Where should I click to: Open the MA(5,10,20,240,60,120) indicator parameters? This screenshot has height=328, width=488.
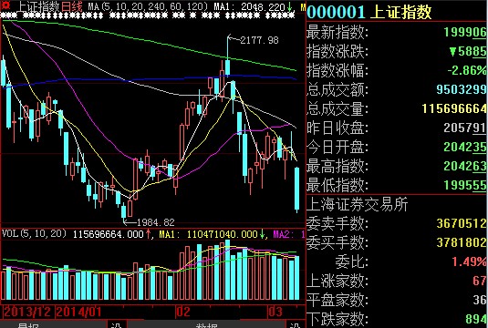pos(148,6)
